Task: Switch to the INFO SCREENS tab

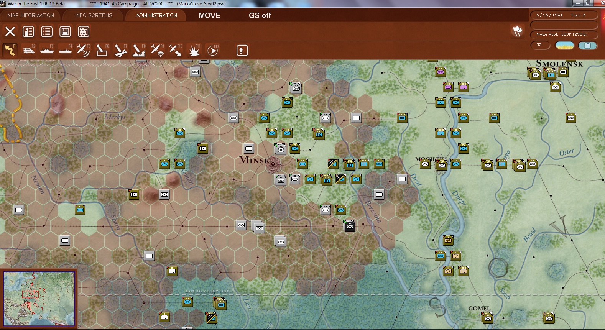Action: [x=94, y=15]
